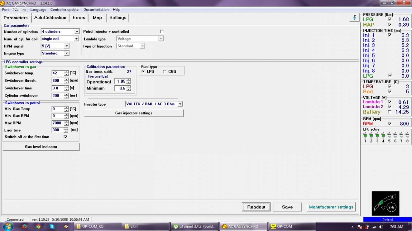
Task: Open the OP-COM_RO folder taskbar item
Action: [x=97, y=227]
